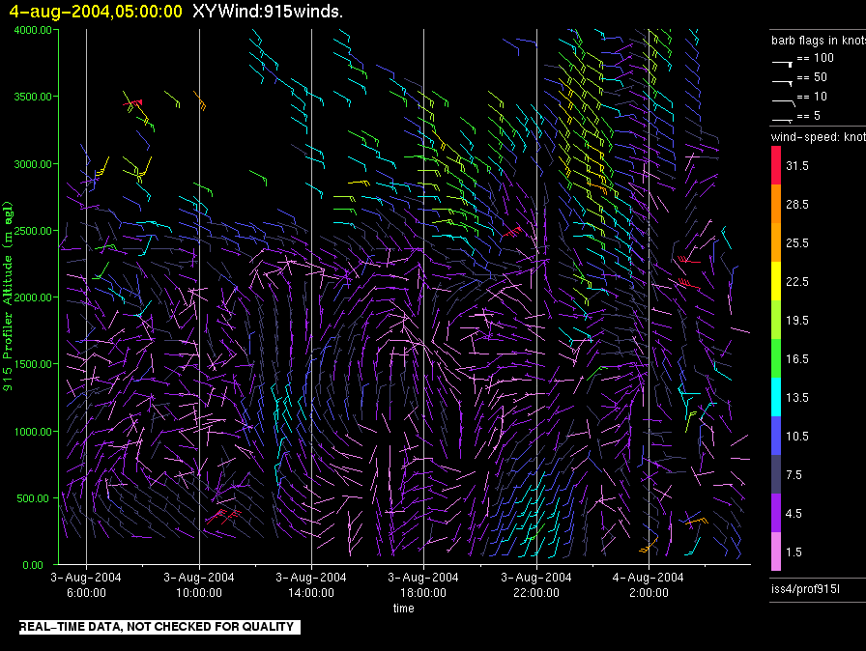866x651 pixels.
Task: Click the 1000.00 altitude tick label
Action: (x=33, y=432)
